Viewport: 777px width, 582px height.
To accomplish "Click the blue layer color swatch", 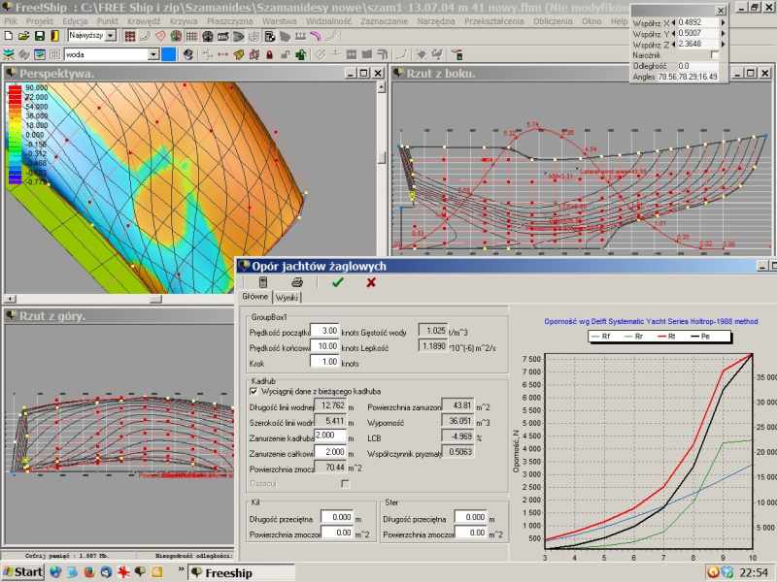I will click(168, 54).
